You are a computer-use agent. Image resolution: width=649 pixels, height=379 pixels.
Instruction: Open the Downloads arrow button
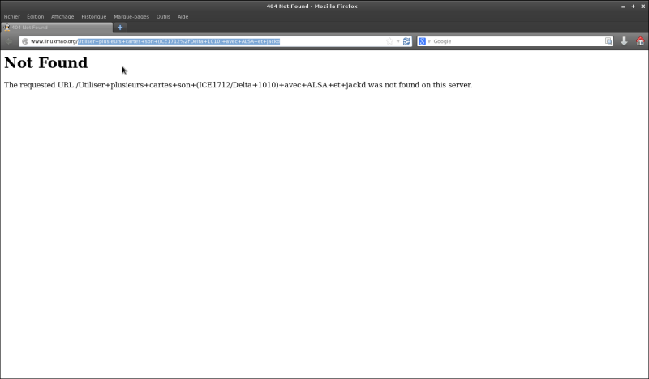point(624,41)
